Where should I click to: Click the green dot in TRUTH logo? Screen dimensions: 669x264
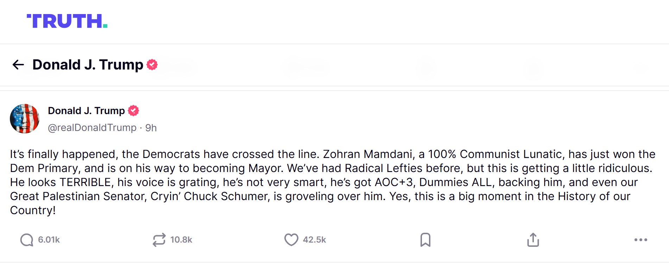point(105,26)
